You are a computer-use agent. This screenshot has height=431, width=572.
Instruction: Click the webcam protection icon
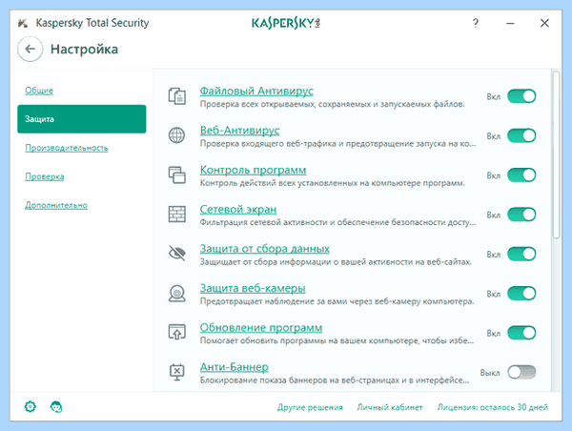pyautogui.click(x=177, y=293)
